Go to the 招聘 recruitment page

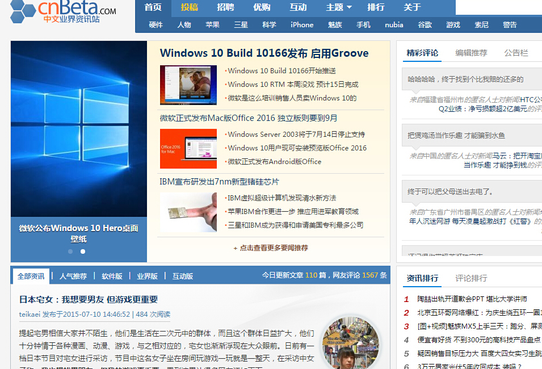tap(226, 7)
